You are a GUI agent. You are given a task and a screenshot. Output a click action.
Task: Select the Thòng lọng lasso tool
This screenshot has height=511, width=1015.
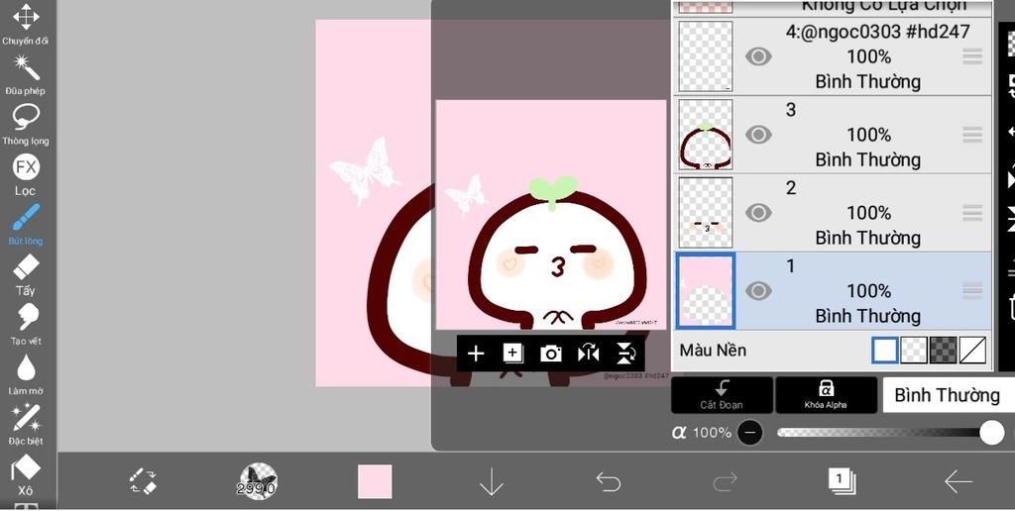tap(25, 124)
